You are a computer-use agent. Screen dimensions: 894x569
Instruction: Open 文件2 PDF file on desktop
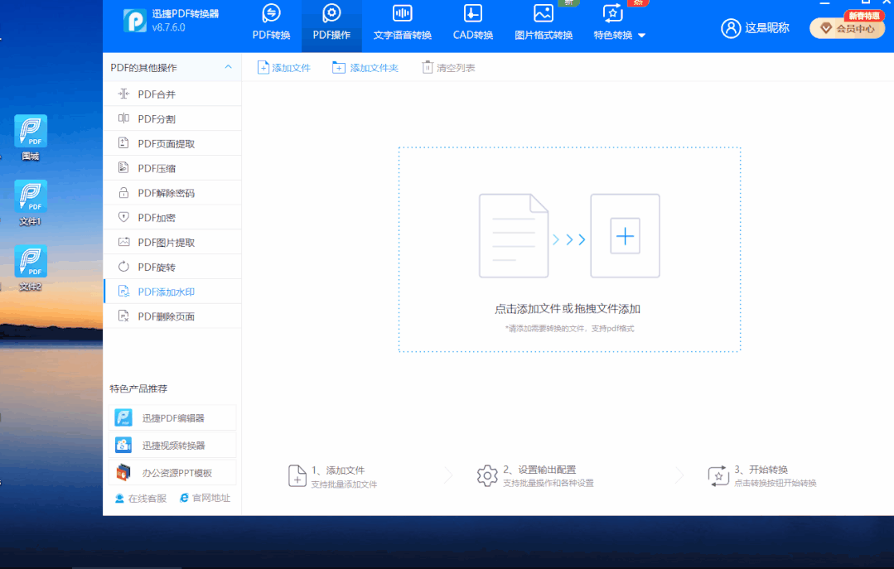click(x=30, y=268)
